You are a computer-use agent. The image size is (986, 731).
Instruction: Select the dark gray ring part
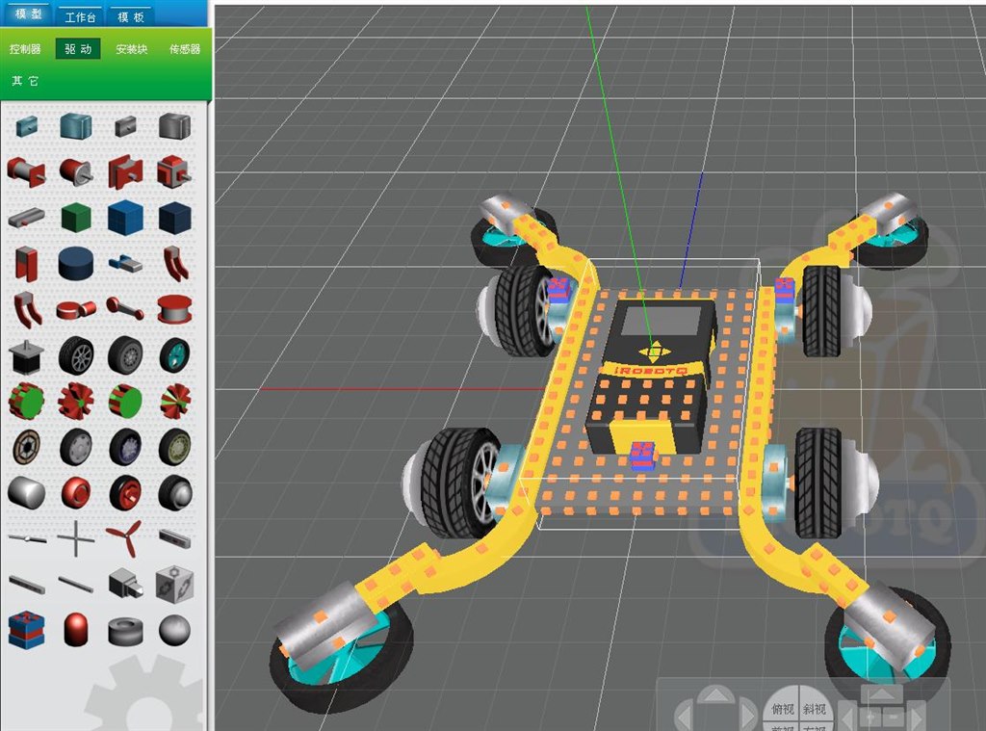tap(124, 631)
